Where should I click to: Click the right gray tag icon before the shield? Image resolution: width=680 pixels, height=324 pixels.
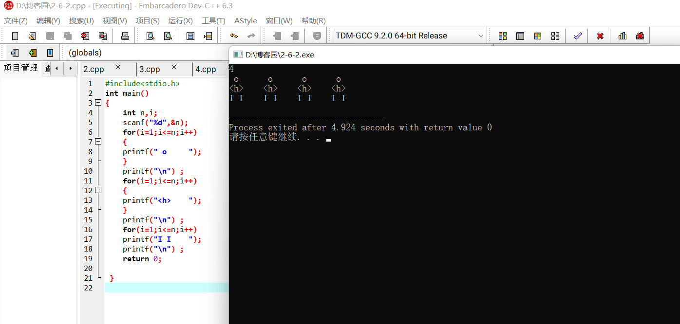tap(295, 36)
